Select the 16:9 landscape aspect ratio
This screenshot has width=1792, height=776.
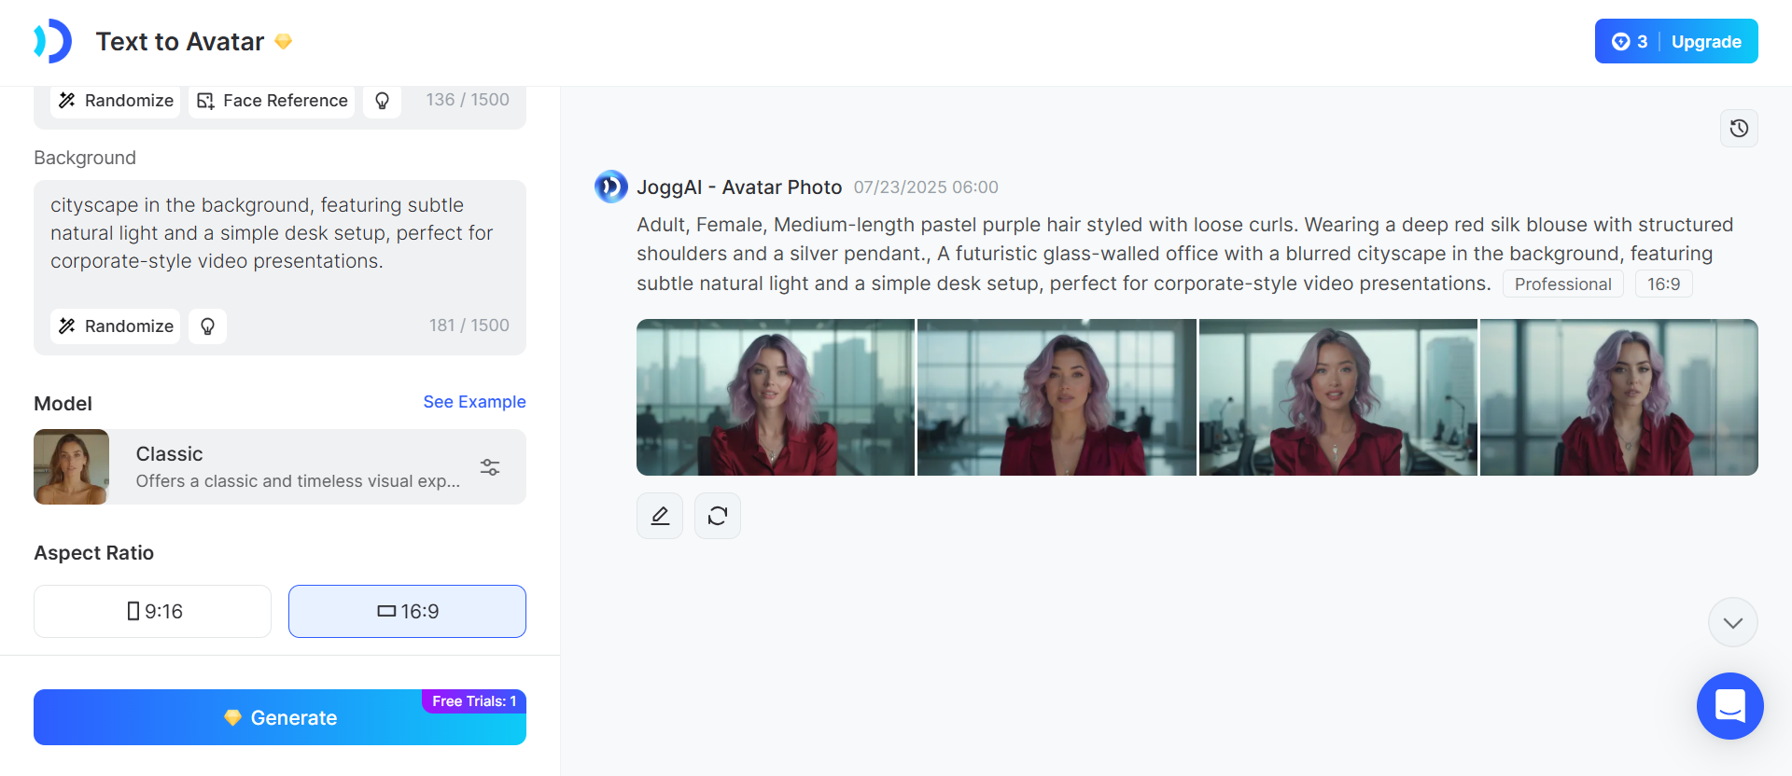407,612
